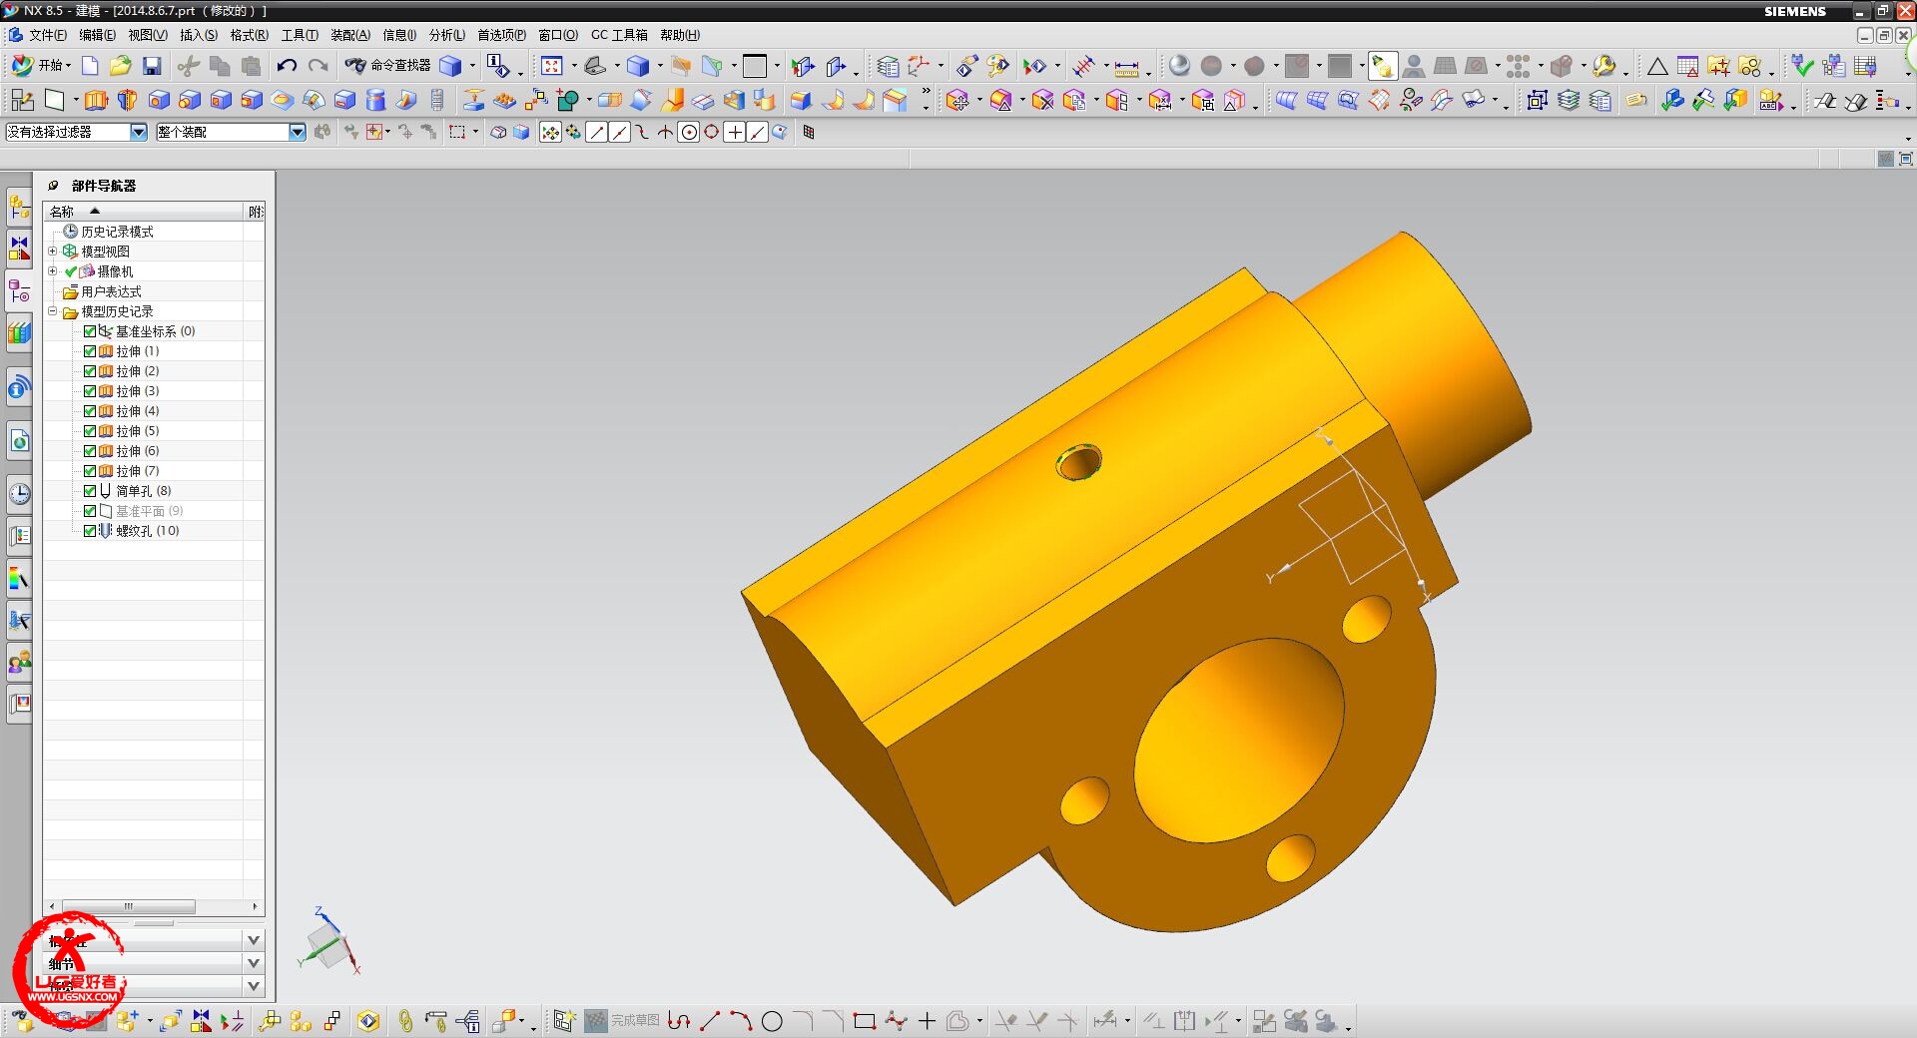Select 历史记录模式 in part navigator
Viewport: 1917px width, 1038px height.
click(117, 232)
